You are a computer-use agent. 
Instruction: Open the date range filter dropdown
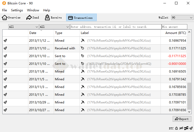click(x=23, y=27)
